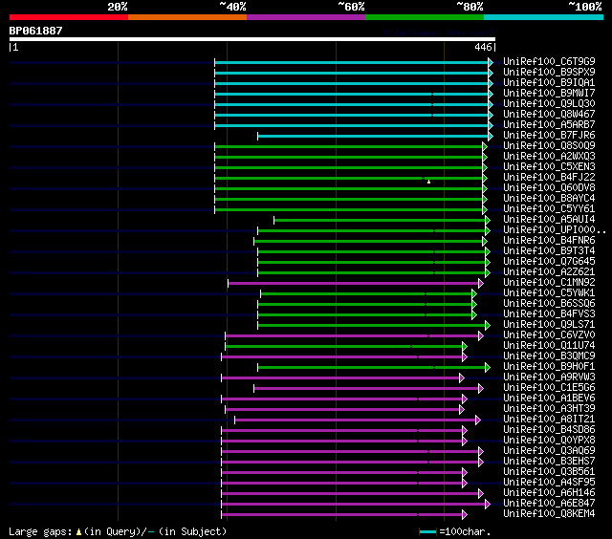612x539 pixels.
Task: Click the cyan =100char. scale bar
Action: pos(427,532)
